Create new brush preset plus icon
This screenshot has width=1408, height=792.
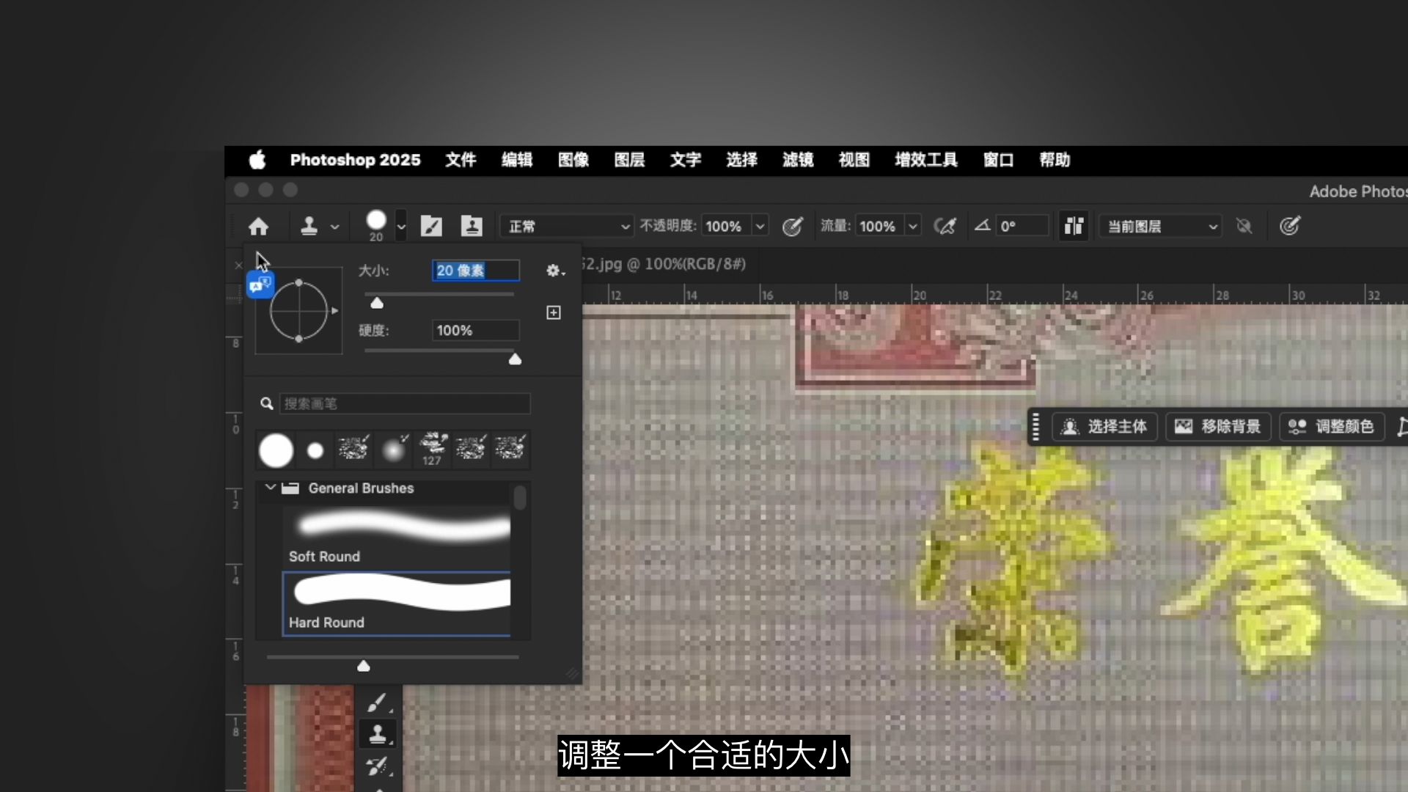[554, 313]
